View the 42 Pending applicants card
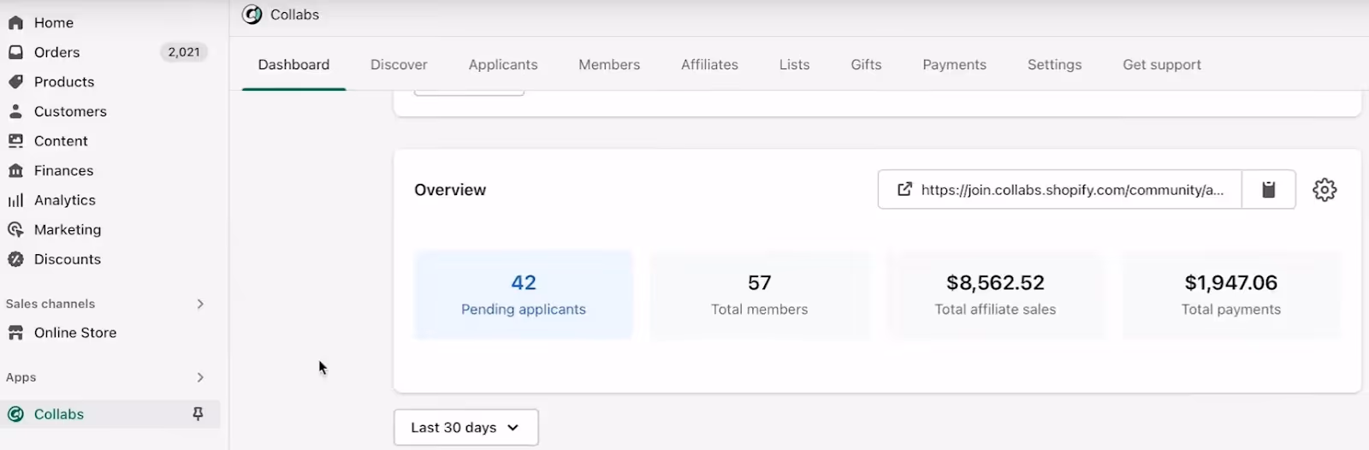 pos(524,295)
